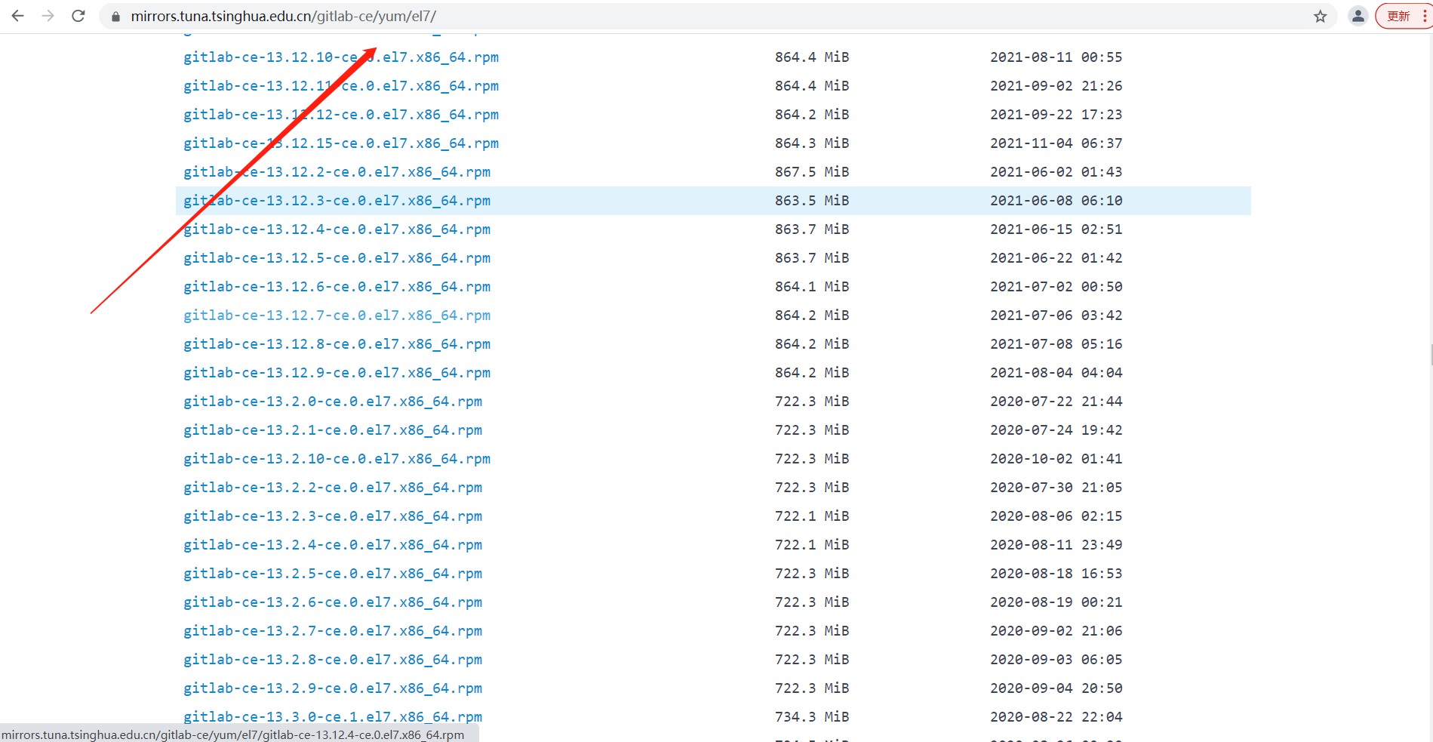Select the date 2021-09-02 21:26

click(1056, 86)
